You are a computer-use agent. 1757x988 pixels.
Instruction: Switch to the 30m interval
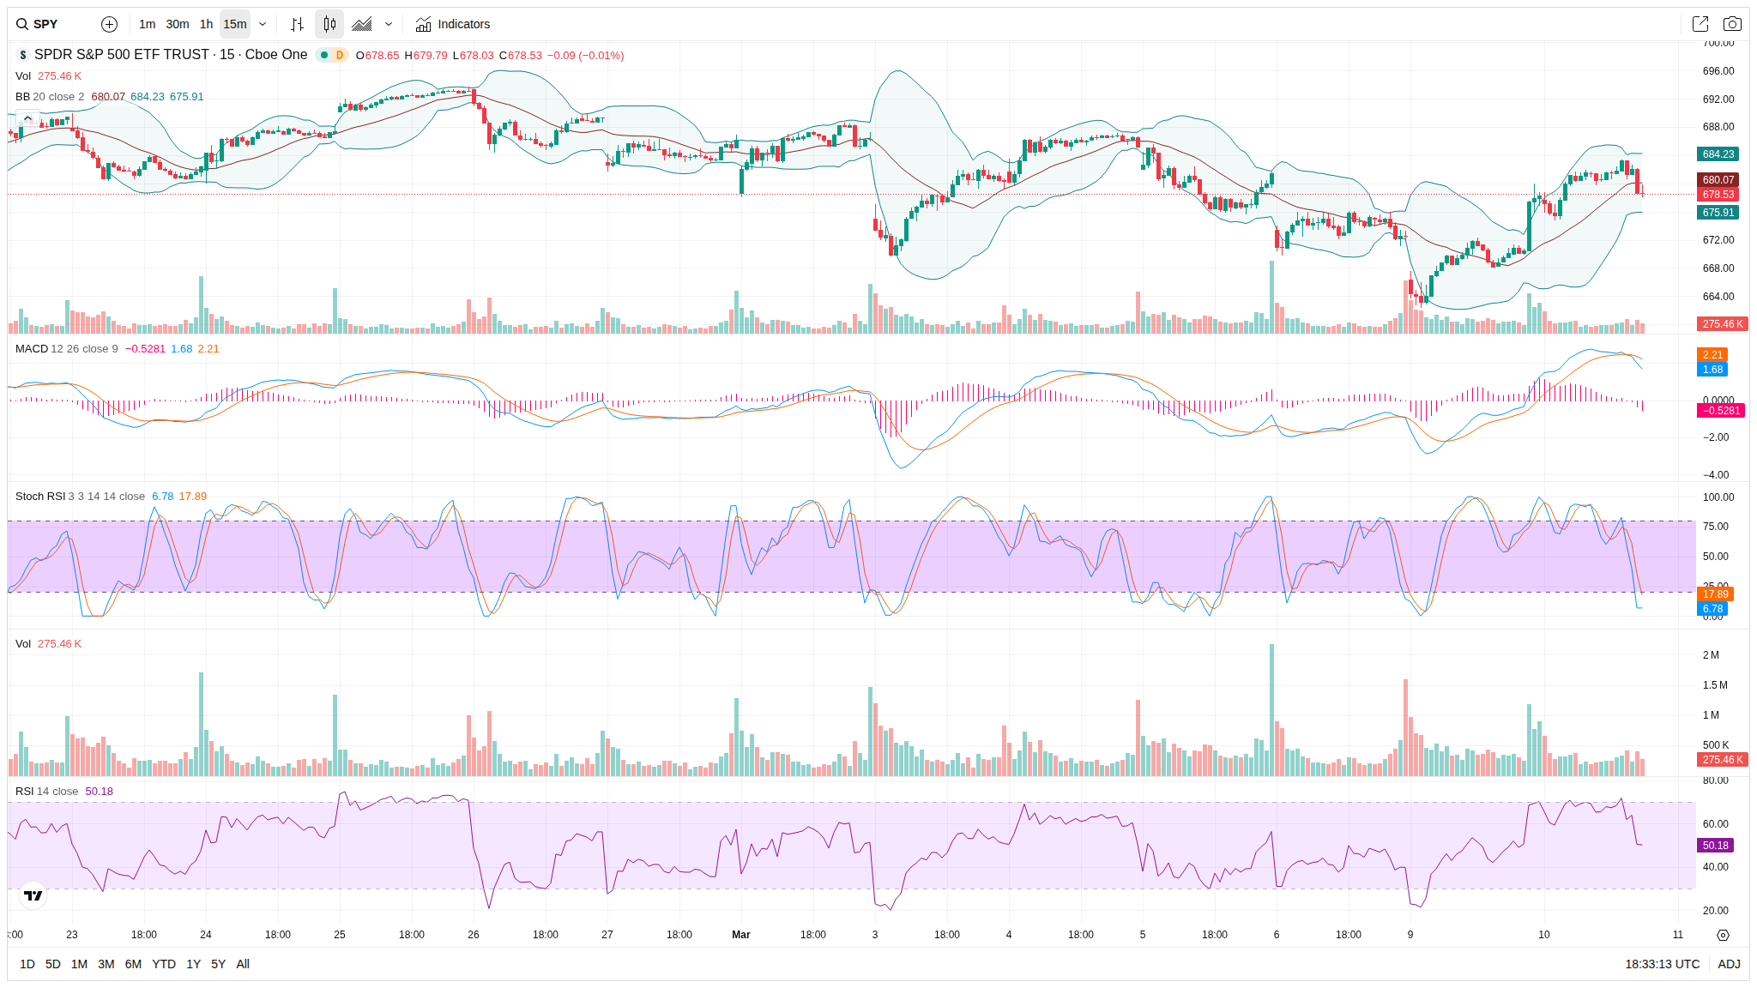click(x=178, y=24)
